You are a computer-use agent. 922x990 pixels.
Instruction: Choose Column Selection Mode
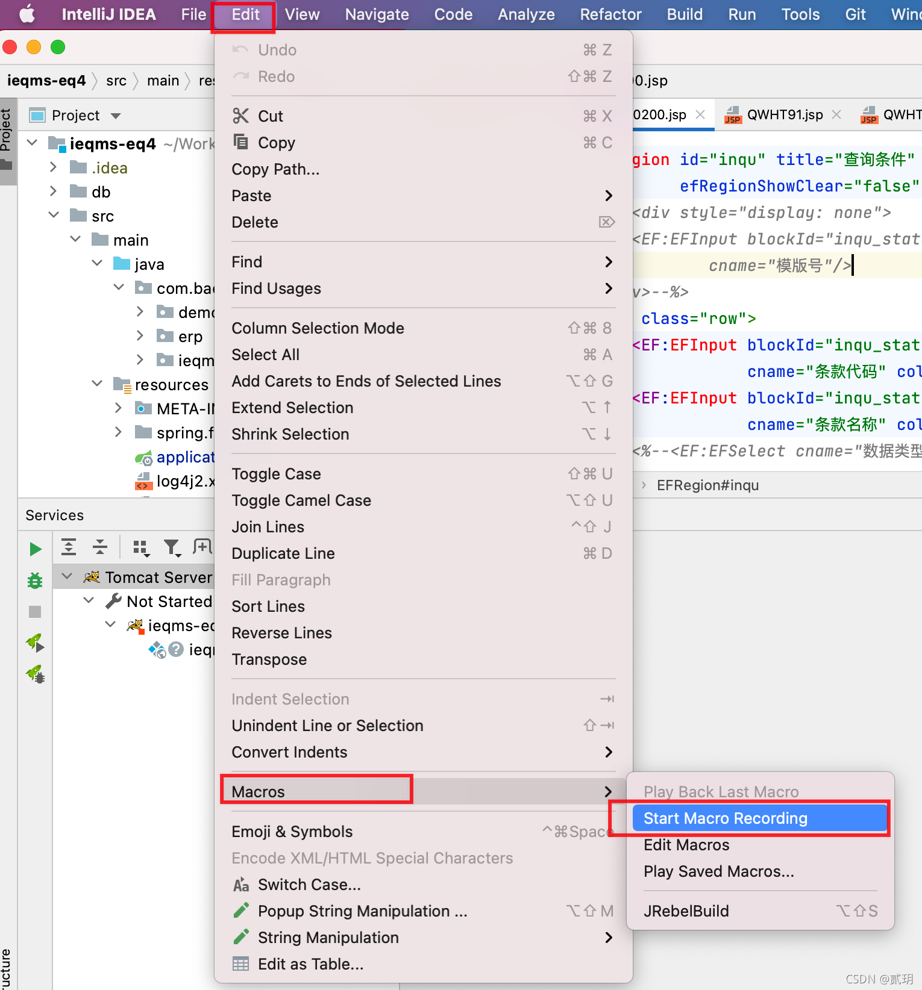click(x=423, y=328)
